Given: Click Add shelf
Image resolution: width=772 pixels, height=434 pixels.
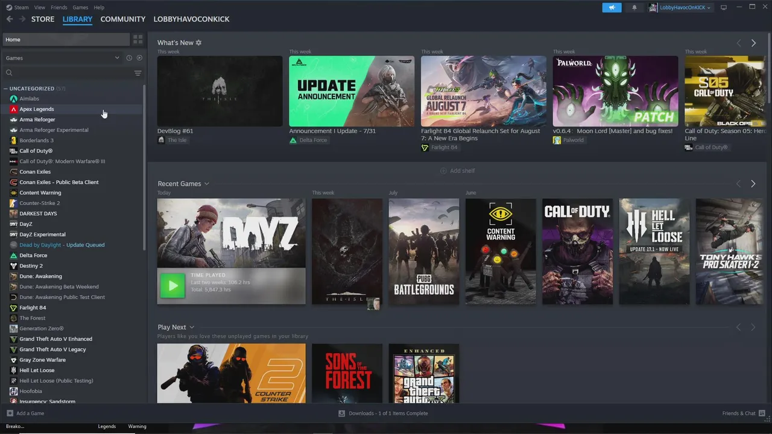Looking at the screenshot, I should tap(457, 171).
